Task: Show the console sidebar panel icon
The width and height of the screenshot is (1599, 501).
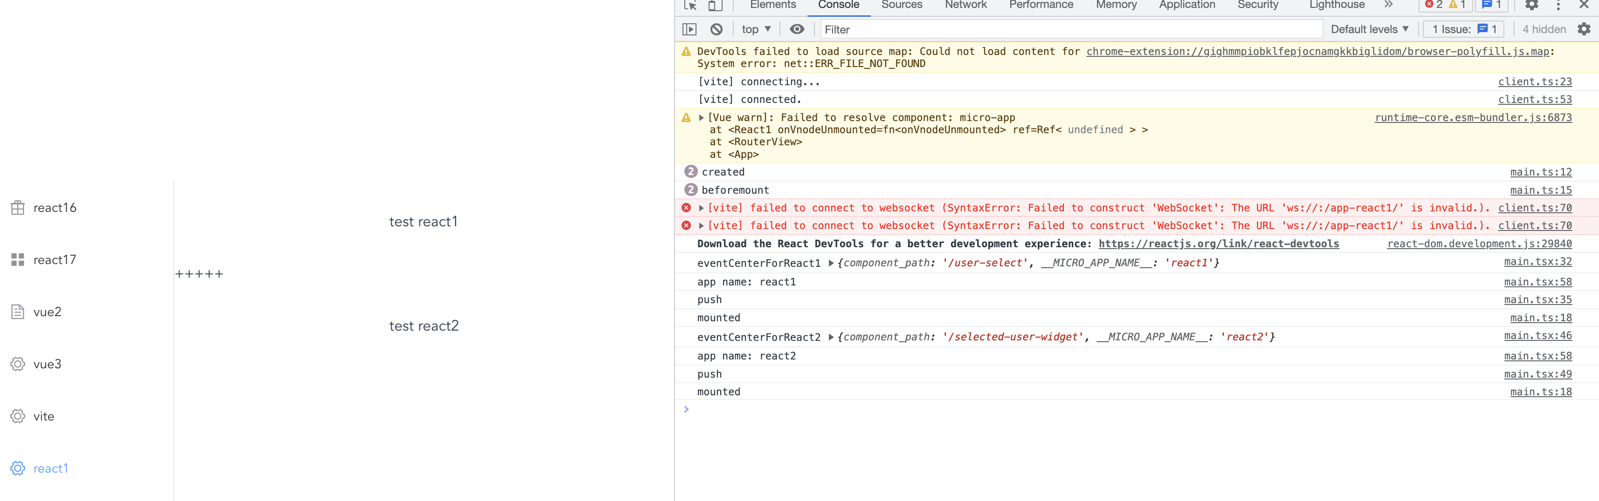Action: pos(689,29)
